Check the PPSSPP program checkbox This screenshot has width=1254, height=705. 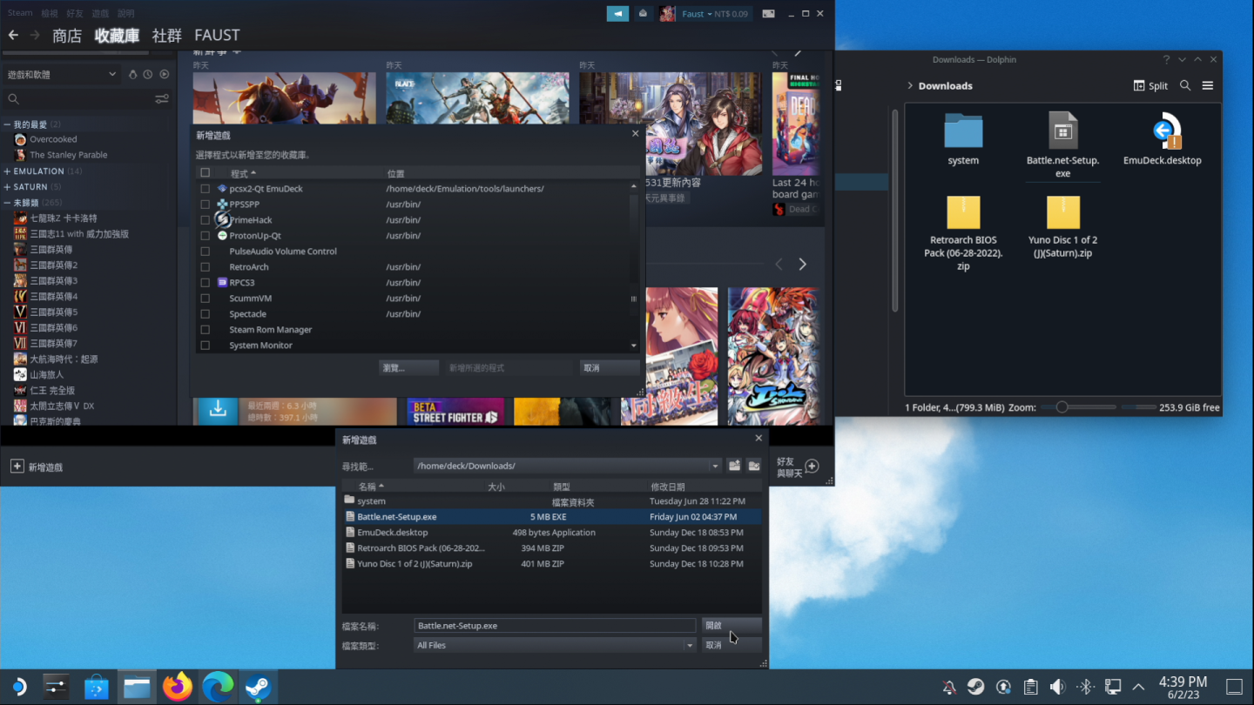[x=206, y=204]
